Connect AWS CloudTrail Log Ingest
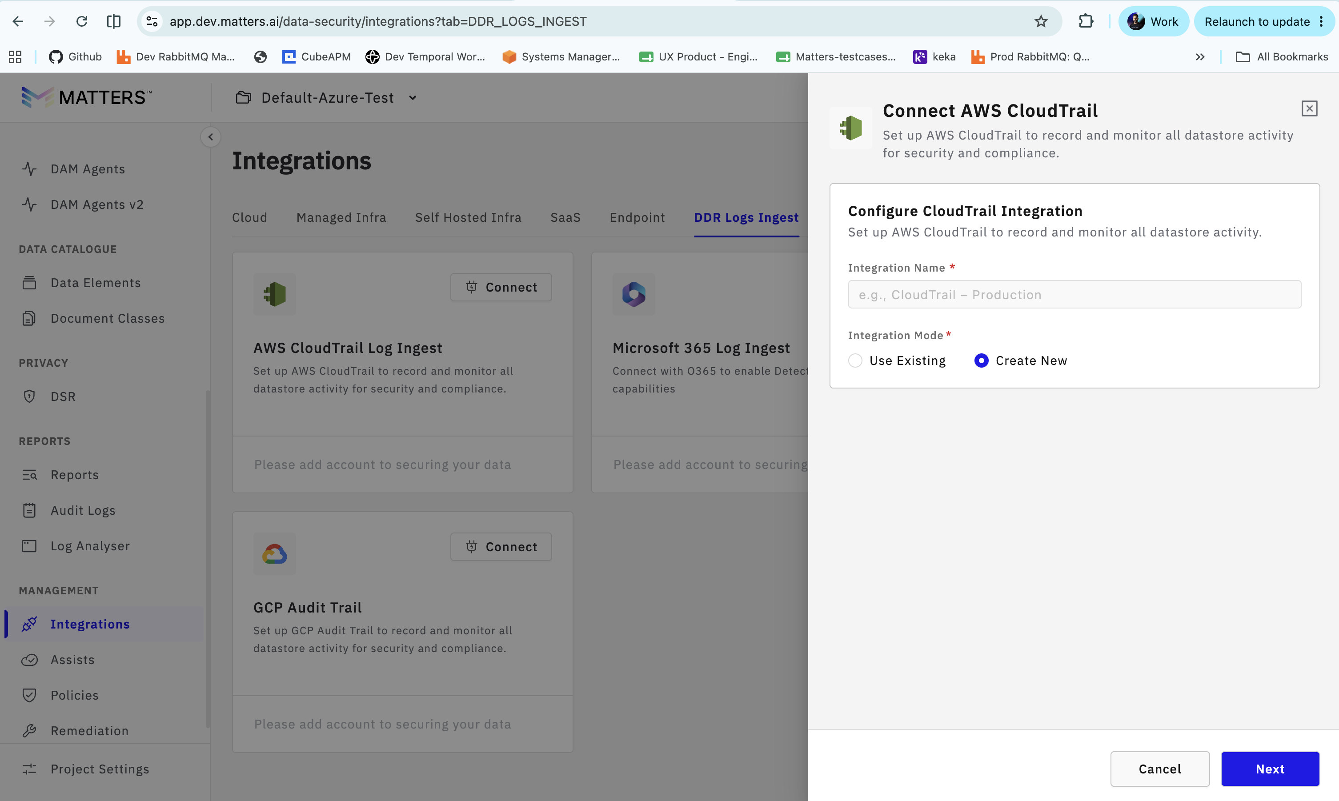Image resolution: width=1339 pixels, height=801 pixels. pos(501,287)
